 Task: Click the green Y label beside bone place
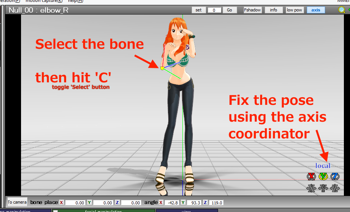[x=89, y=202]
